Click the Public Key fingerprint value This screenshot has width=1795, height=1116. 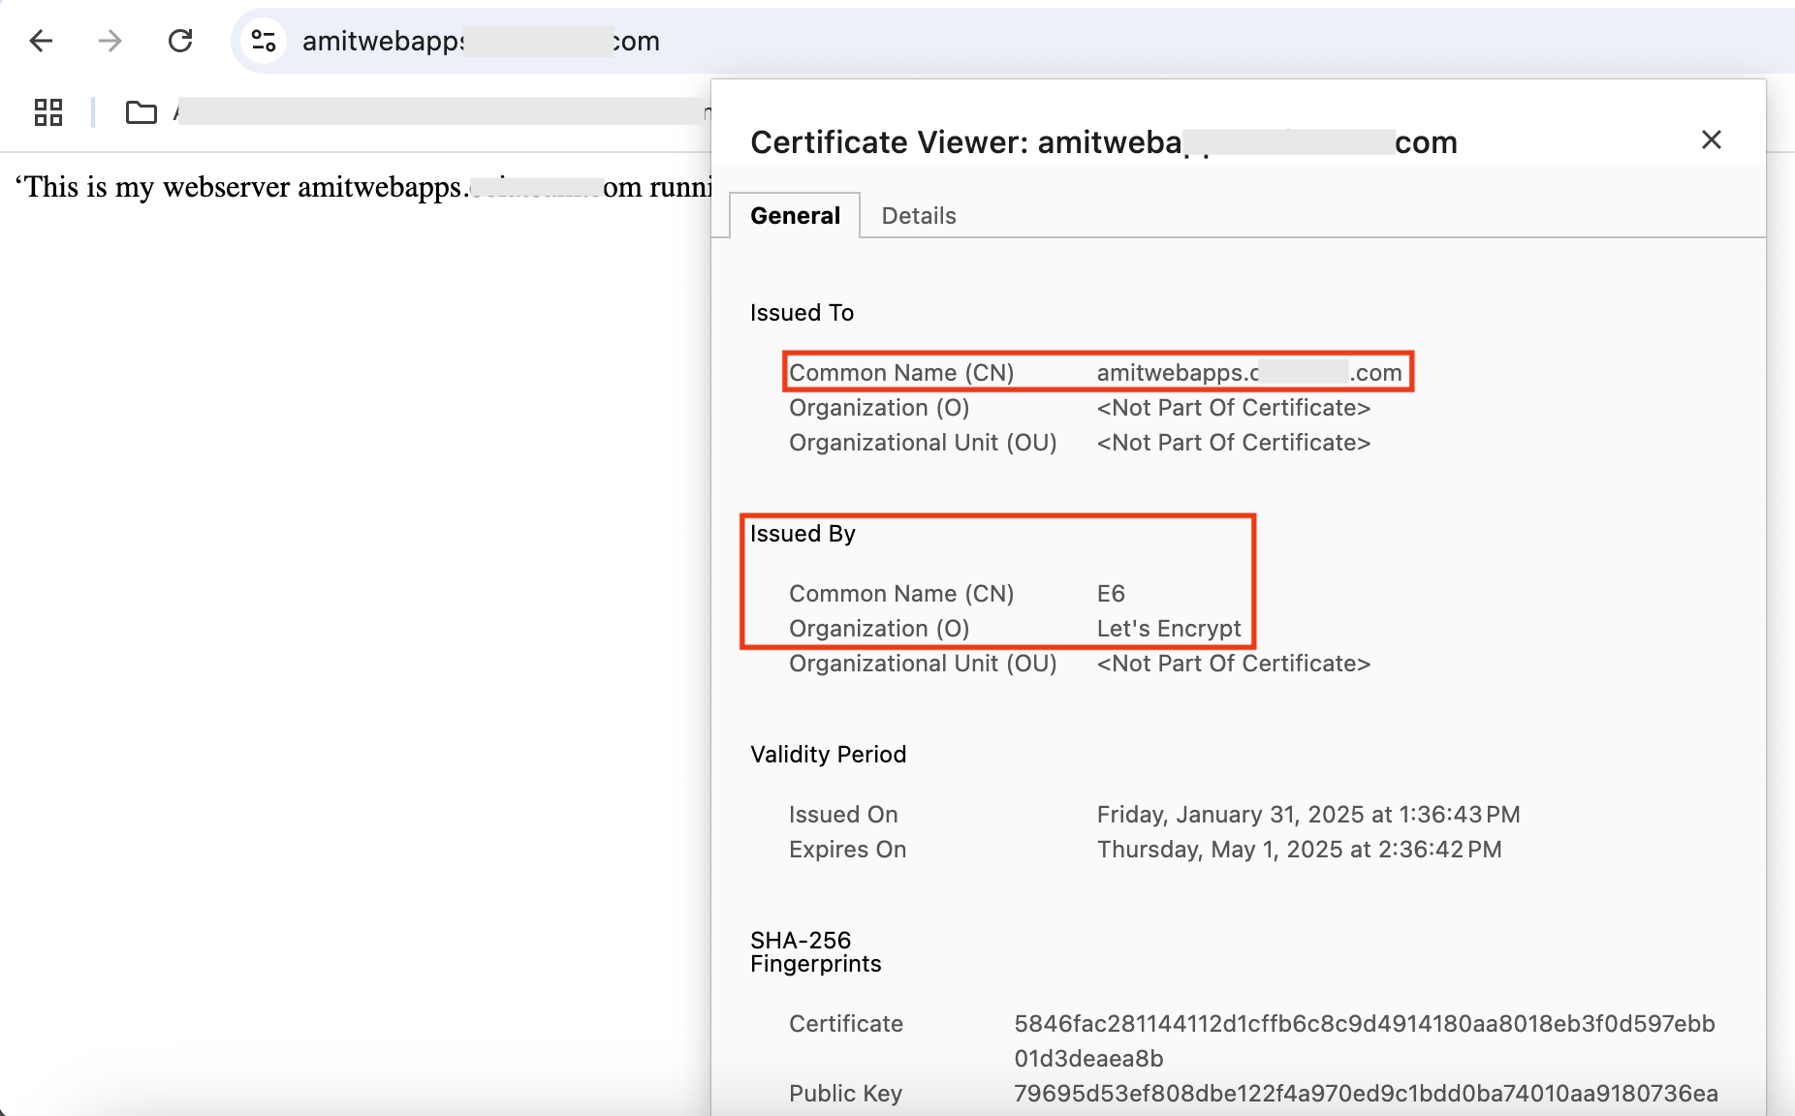coord(1365,1094)
